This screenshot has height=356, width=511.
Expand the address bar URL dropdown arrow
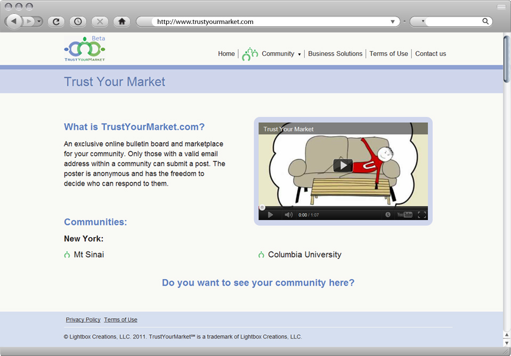click(x=393, y=22)
